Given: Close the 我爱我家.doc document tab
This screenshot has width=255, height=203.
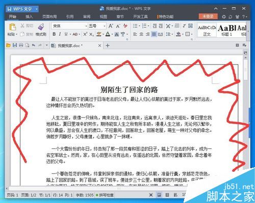Looking at the screenshot, I should [99, 46].
